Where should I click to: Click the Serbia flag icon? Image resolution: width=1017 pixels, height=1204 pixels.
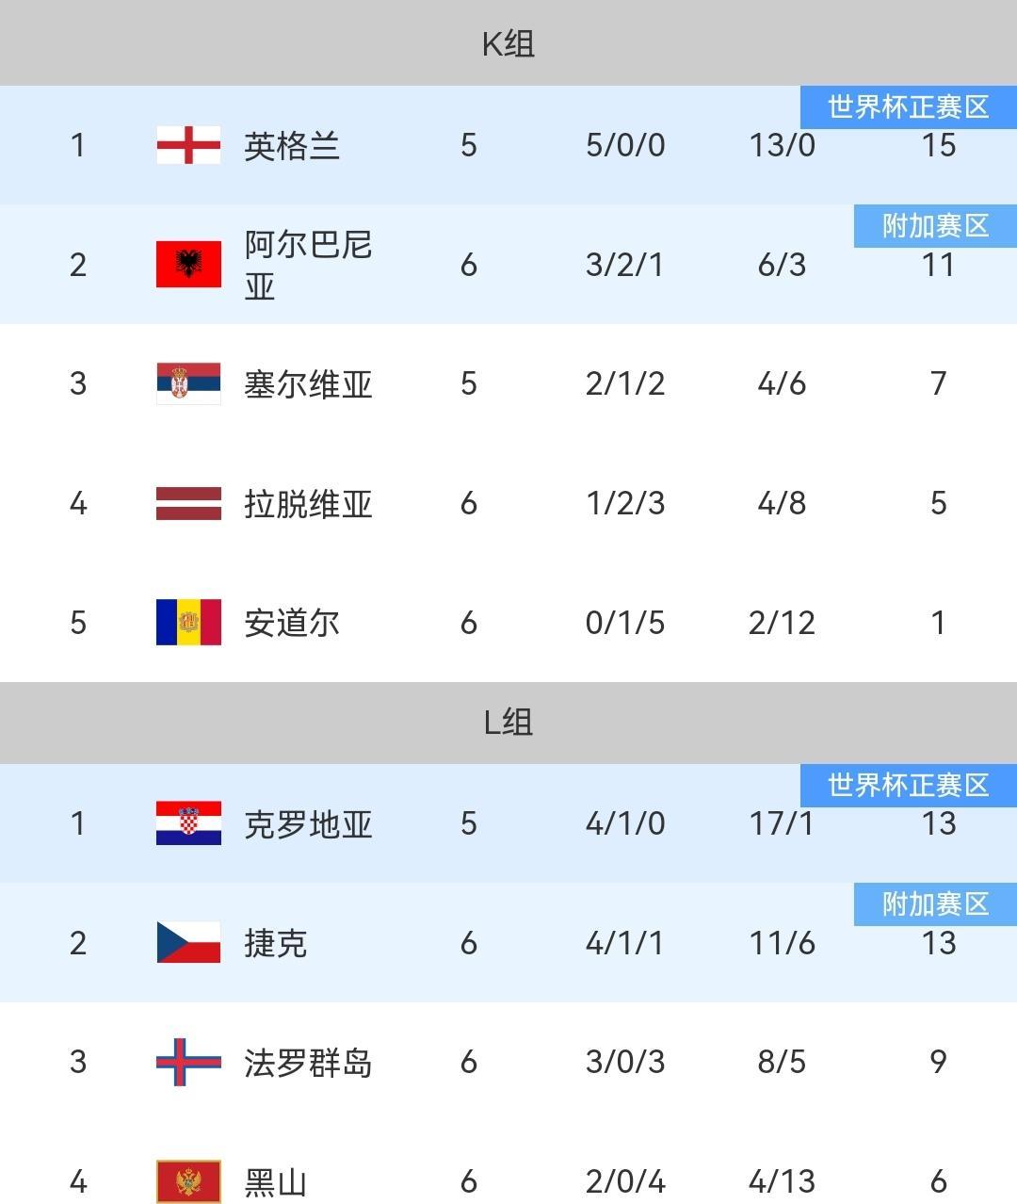pos(188,383)
